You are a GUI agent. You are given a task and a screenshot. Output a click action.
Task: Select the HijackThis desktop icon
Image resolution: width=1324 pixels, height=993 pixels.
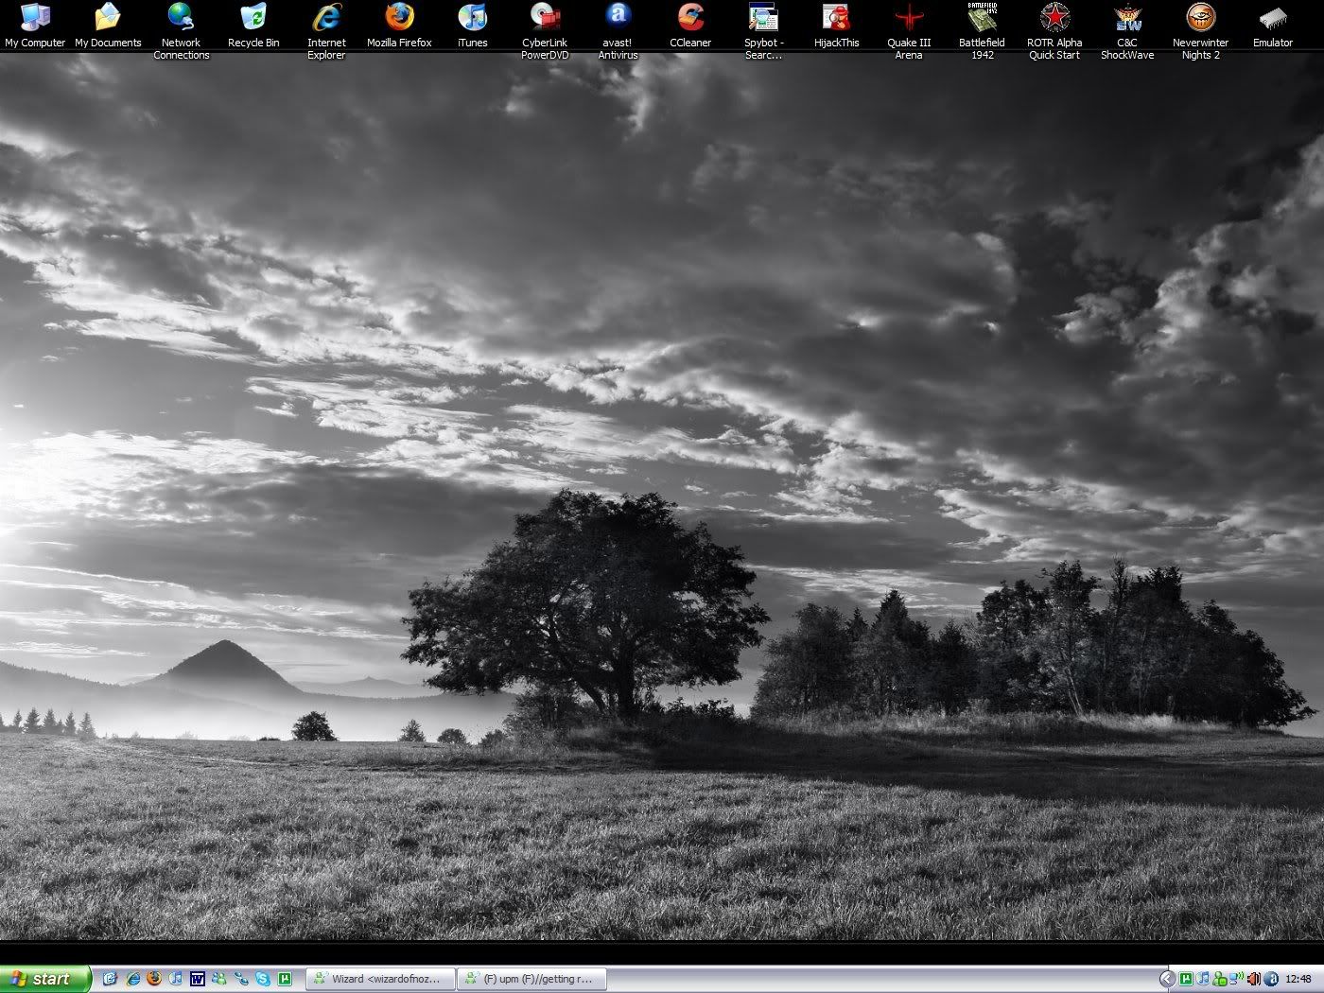point(836,26)
